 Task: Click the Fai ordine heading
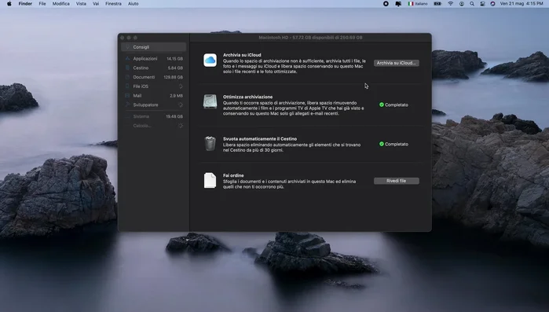[x=233, y=175]
